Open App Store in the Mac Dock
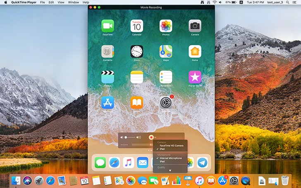301x188 pixels. coord(222,181)
